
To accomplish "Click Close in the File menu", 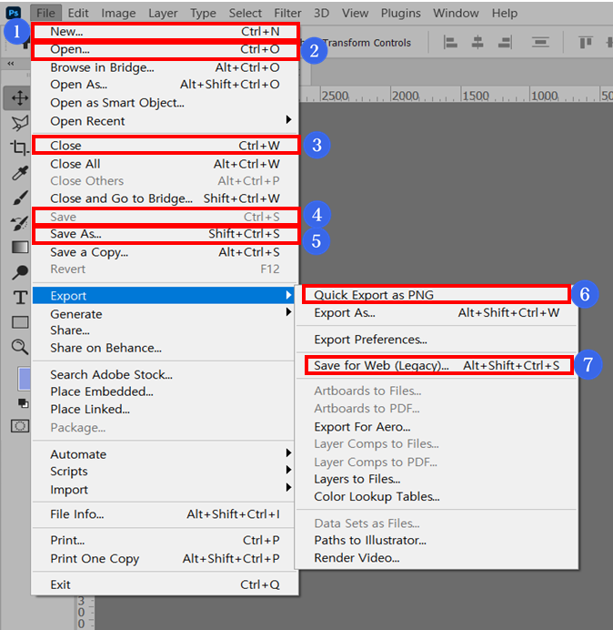I will pos(165,145).
